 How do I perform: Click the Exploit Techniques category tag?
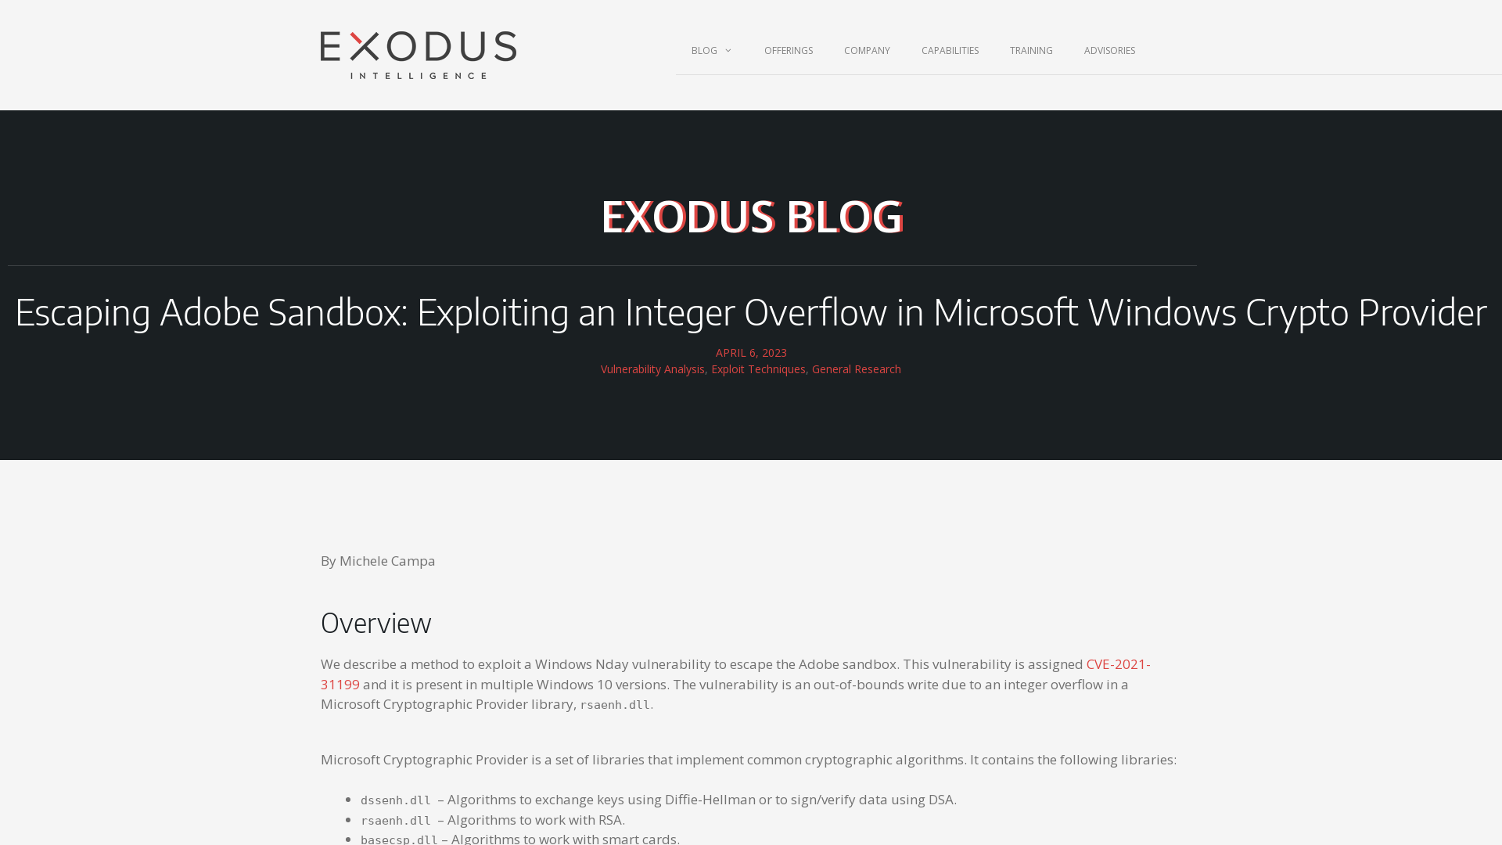758,369
